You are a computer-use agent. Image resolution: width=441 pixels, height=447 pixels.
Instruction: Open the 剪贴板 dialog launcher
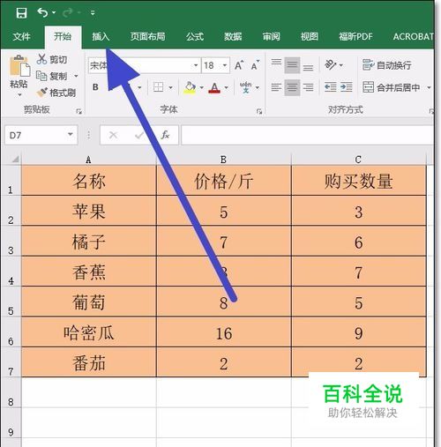[78, 111]
